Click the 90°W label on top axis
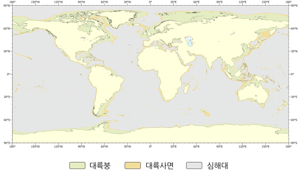 81,2
